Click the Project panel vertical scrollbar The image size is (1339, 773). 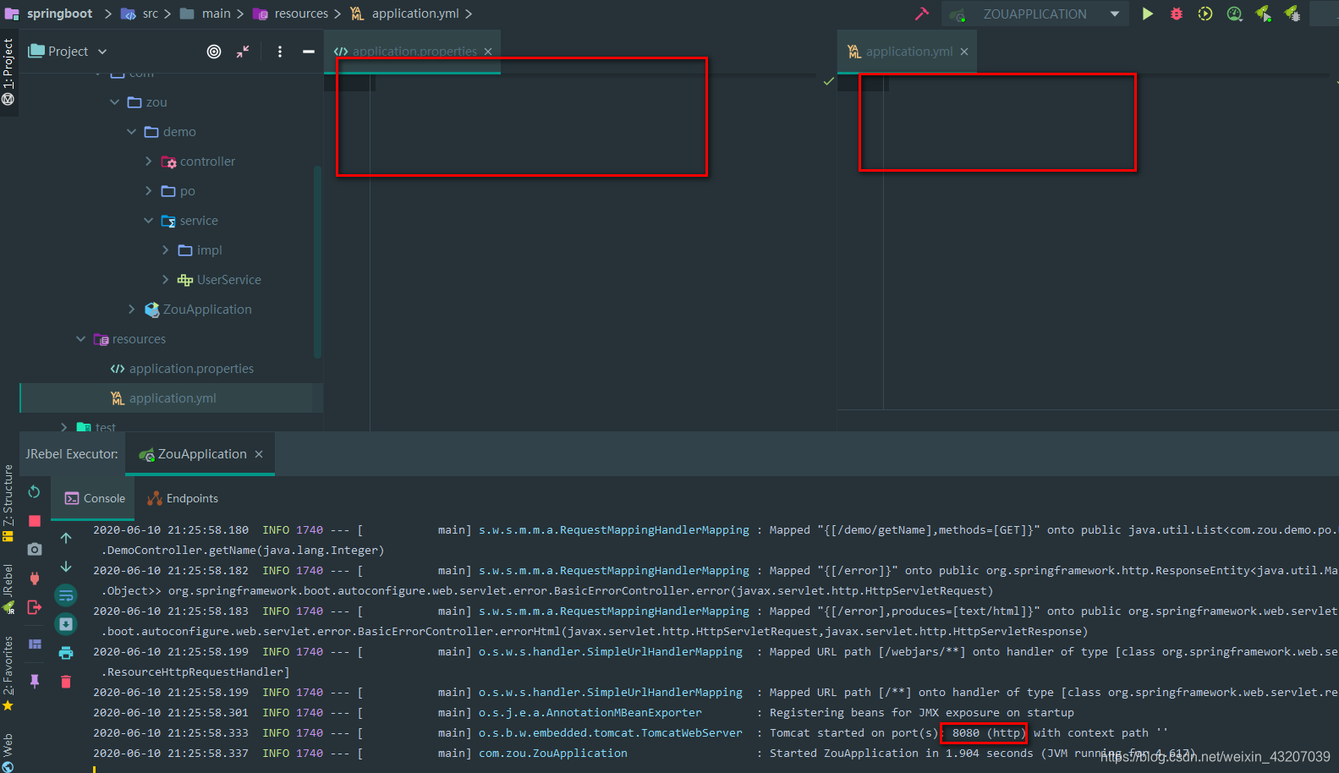(x=318, y=262)
